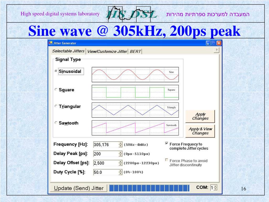Close the Jitter Generator window

coord(219,43)
